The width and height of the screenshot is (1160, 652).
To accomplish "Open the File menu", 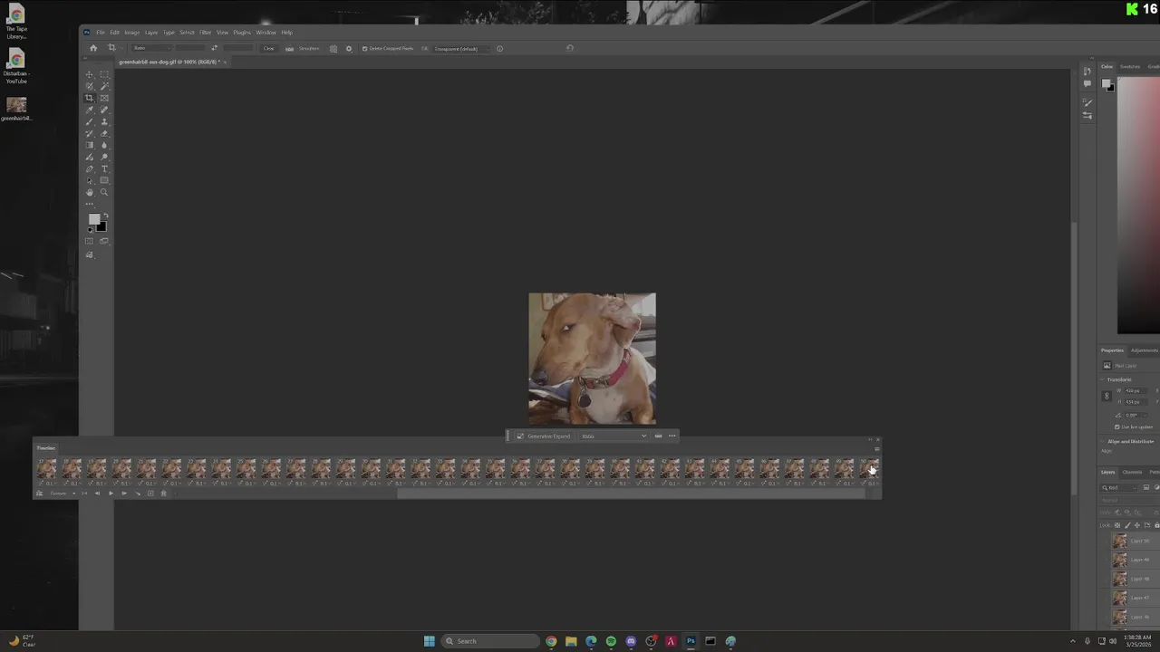I will [x=100, y=33].
